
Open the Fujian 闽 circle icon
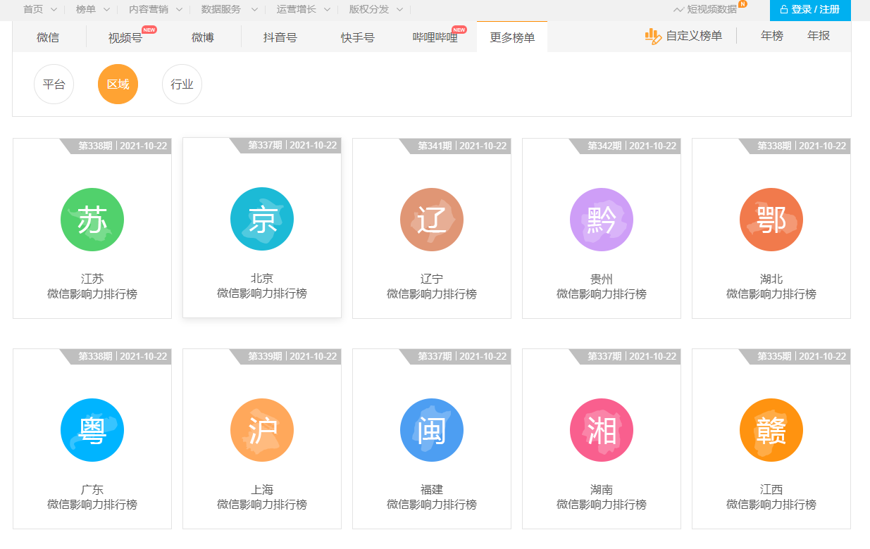432,430
